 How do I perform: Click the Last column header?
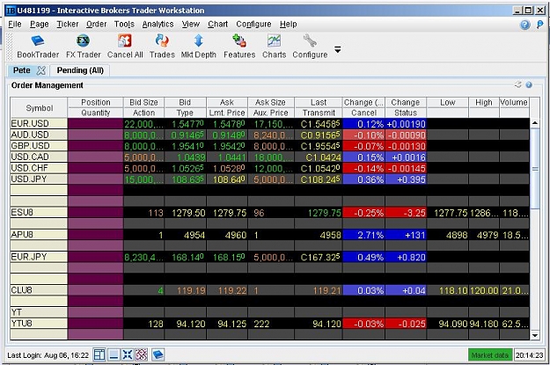319,102
